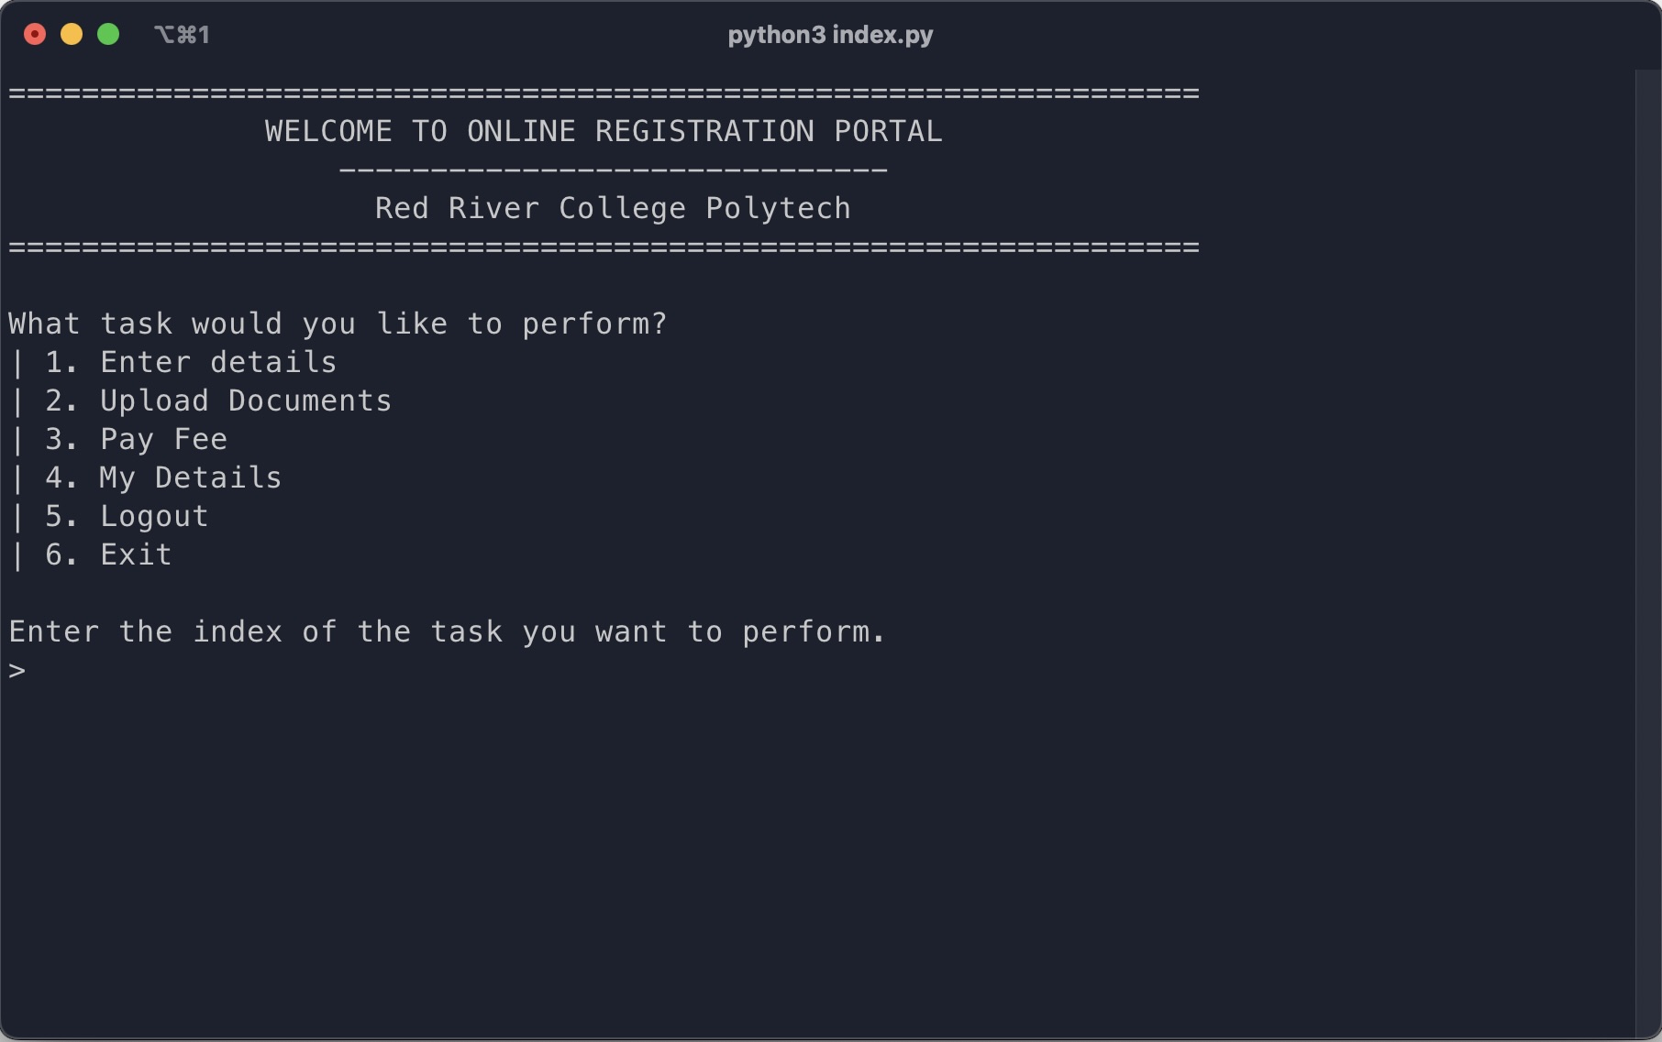Click the green maximize window button
Screen dimensions: 1662x1042
click(108, 35)
